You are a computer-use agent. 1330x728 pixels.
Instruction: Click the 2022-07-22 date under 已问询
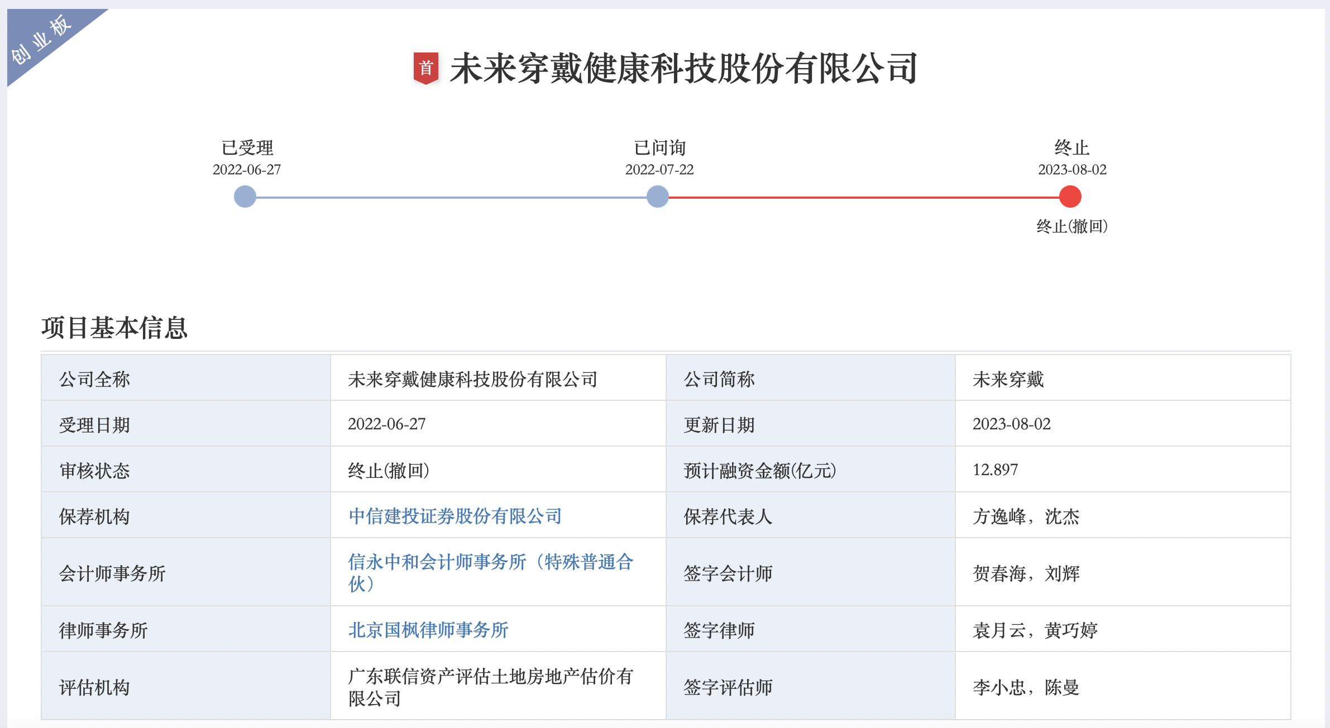[x=659, y=170]
